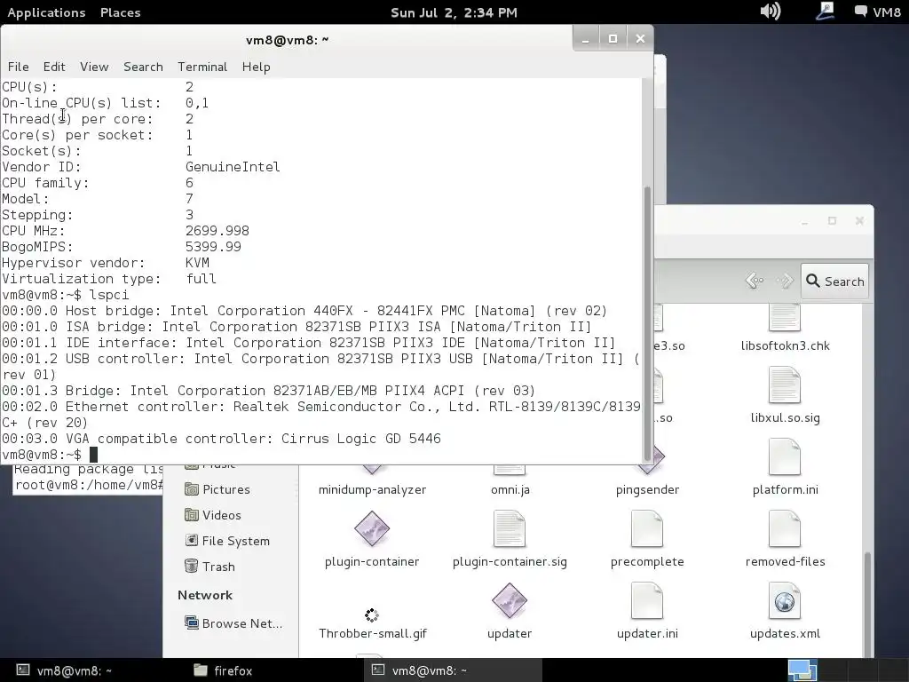Click the terminal prompt cursor line
This screenshot has height=682, width=909.
(50, 454)
